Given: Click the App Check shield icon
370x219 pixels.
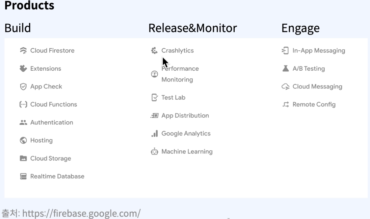Looking at the screenshot, I should click(x=23, y=87).
